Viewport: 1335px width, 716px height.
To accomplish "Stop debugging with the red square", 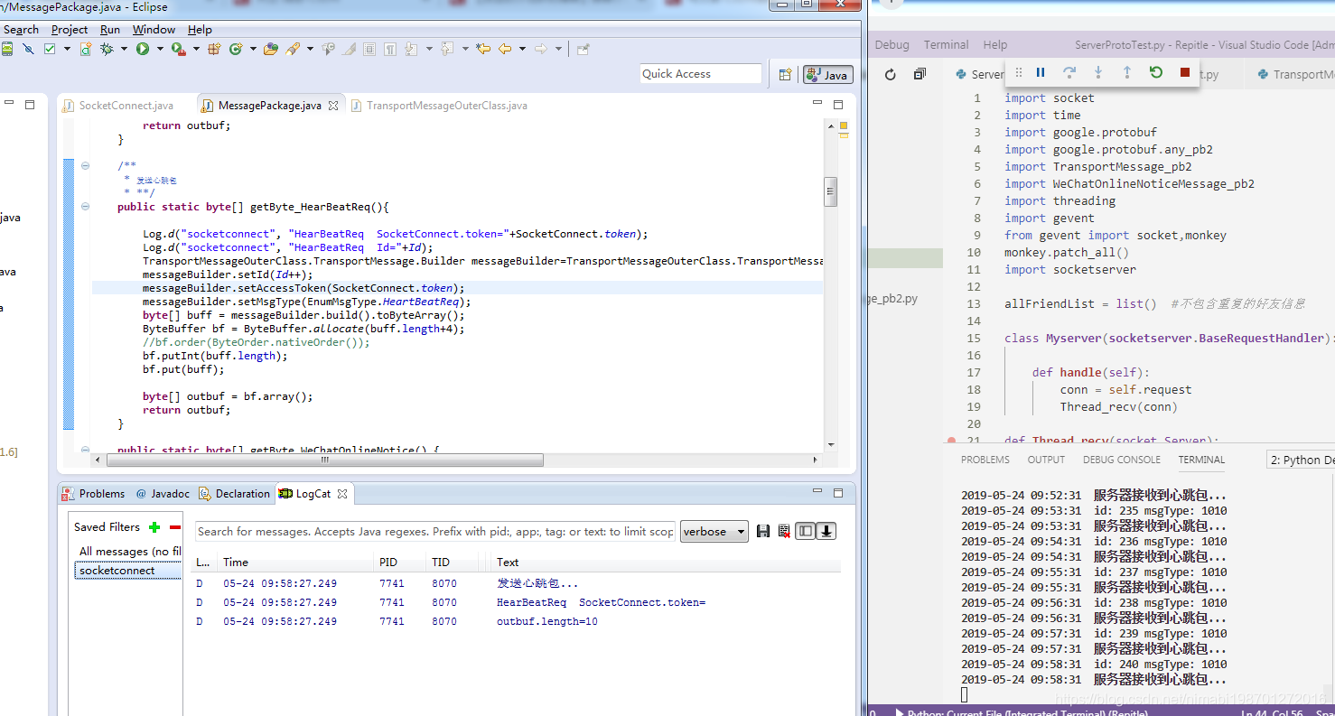I will 1185,72.
